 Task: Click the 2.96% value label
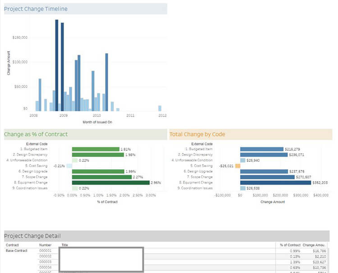(x=155, y=183)
